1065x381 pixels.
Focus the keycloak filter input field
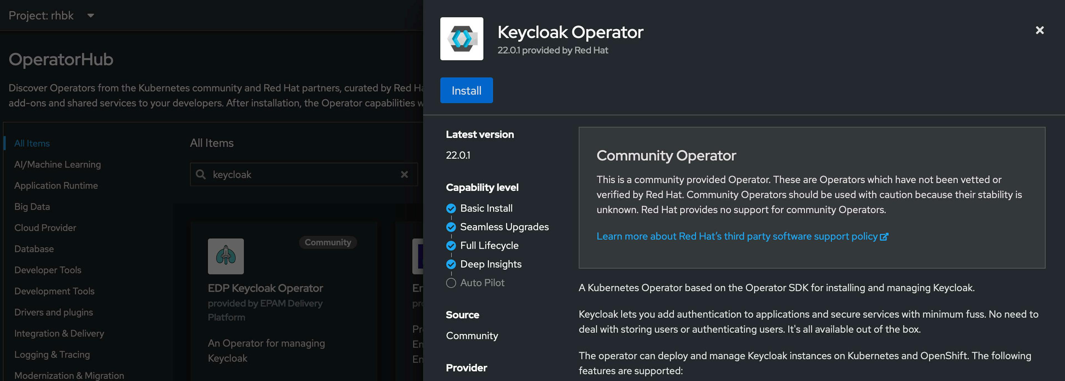(304, 175)
